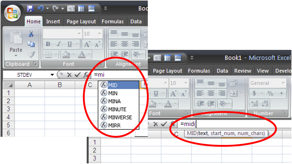Toggle Align Text Right in right screenshot

[x=222, y=93]
